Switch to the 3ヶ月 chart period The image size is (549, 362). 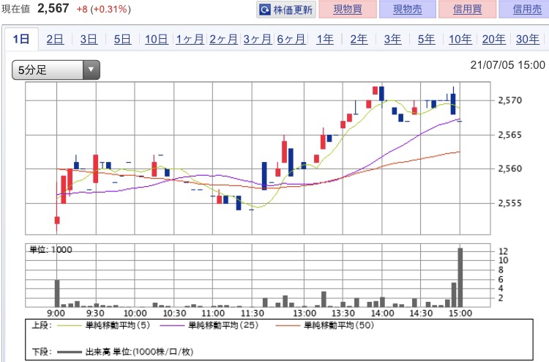258,40
